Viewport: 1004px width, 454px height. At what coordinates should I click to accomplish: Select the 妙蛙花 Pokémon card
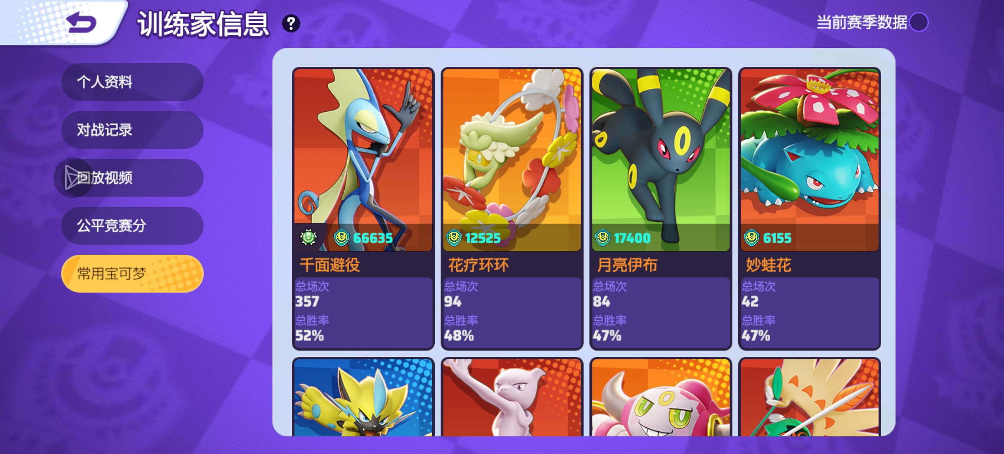(810, 209)
